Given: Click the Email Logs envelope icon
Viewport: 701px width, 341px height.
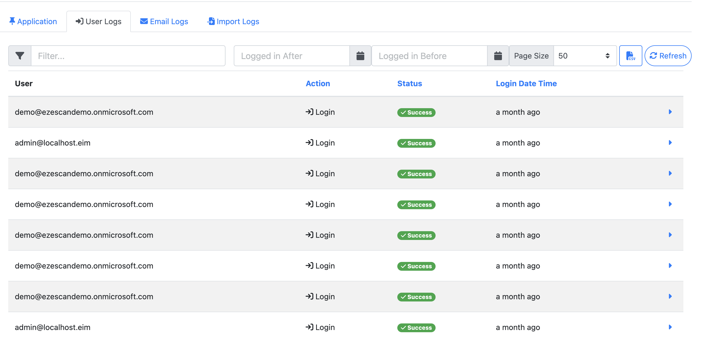Looking at the screenshot, I should pyautogui.click(x=144, y=21).
